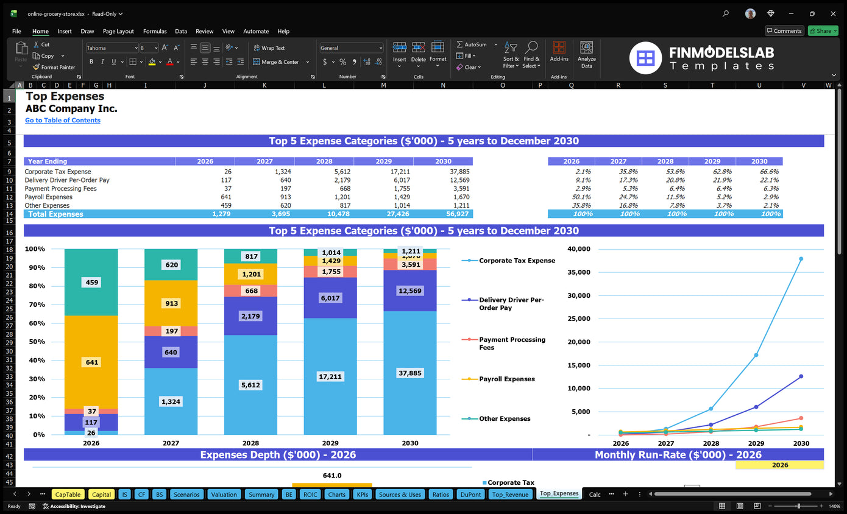The image size is (847, 514).
Task: Switch to the Valuation sheet tab
Action: (x=224, y=494)
